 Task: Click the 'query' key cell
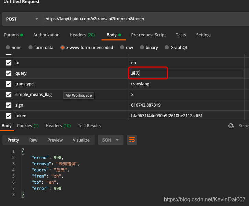[71, 73]
